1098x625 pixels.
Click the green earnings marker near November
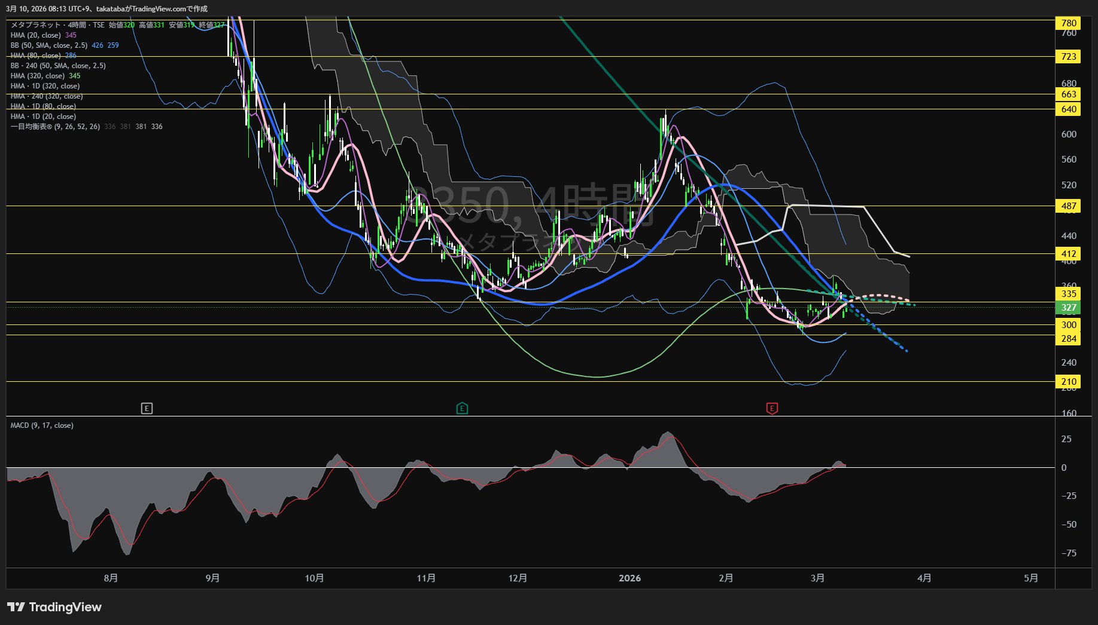(x=462, y=409)
